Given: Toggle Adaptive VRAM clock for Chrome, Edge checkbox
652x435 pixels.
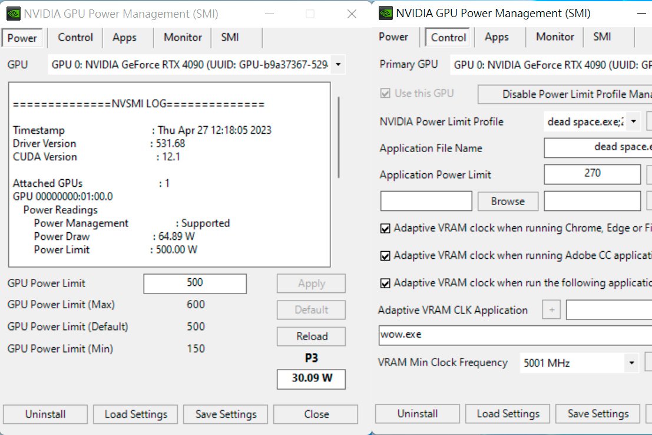Looking at the screenshot, I should tap(385, 228).
